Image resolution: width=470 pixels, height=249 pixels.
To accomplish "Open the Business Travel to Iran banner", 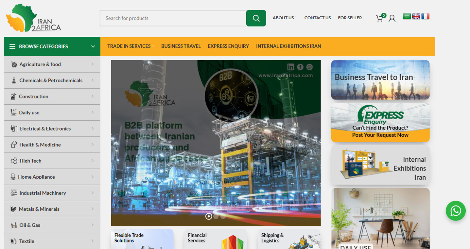I will [380, 80].
